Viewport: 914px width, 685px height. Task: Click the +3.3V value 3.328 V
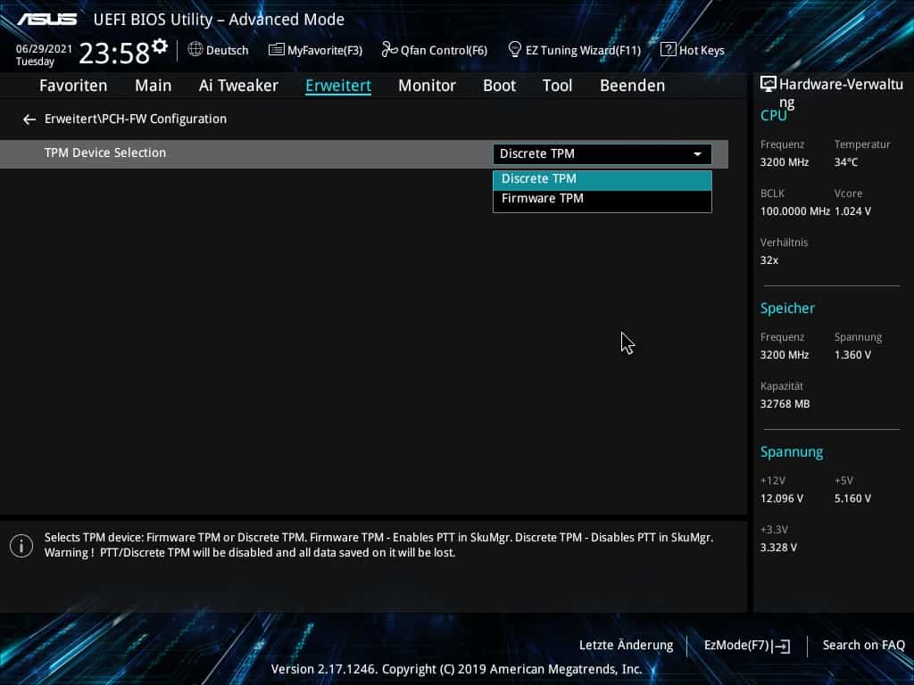[x=778, y=549]
